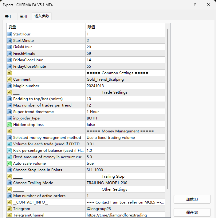Viewport: 216px width, 218px height.
Task: Edit StartHour value 1
Action: (125, 34)
